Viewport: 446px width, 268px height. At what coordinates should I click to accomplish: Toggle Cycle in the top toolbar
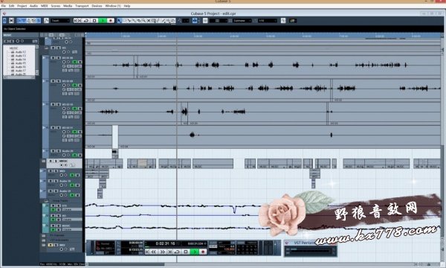(x=86, y=21)
